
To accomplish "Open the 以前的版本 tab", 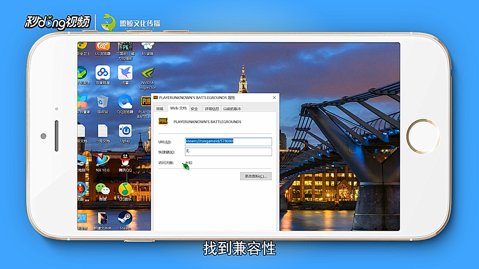I will [232, 109].
